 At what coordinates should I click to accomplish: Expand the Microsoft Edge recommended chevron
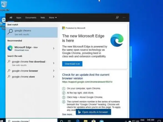point(54,48)
